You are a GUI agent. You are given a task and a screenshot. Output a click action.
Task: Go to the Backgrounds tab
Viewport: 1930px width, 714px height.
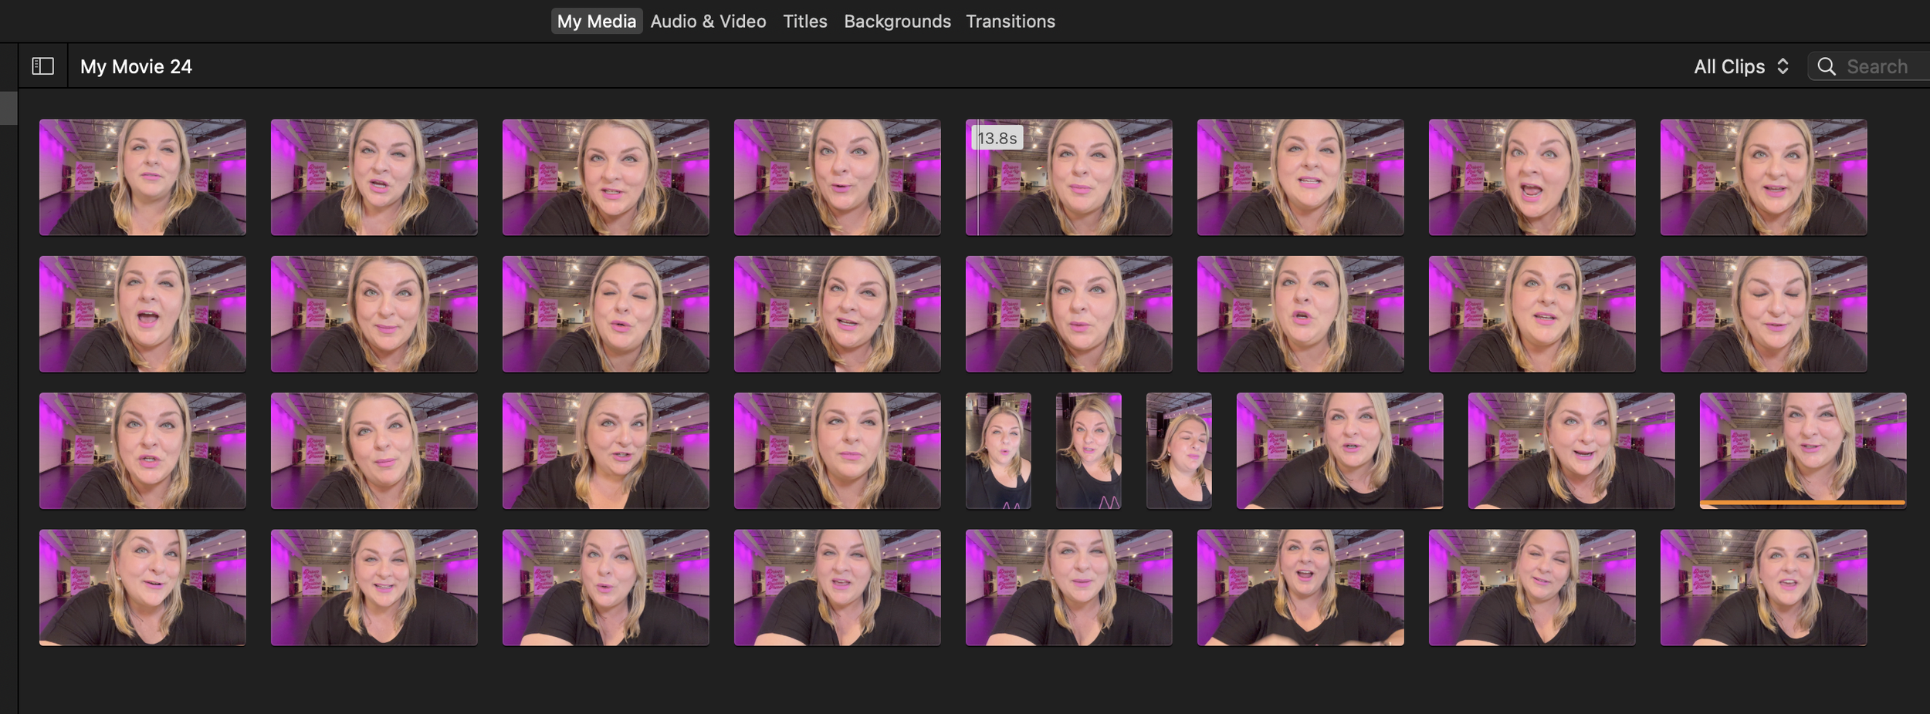tap(897, 22)
